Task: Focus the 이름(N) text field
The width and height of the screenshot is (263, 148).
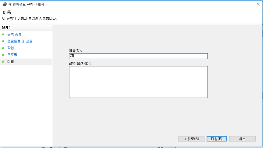Action: (x=138, y=56)
